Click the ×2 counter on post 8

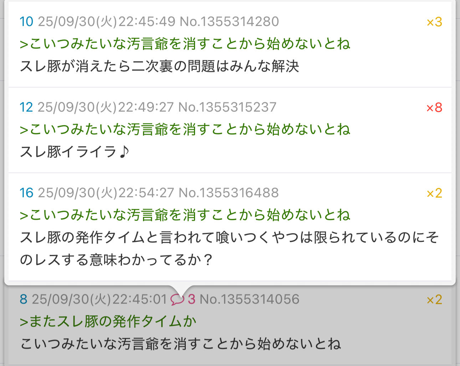[434, 300]
